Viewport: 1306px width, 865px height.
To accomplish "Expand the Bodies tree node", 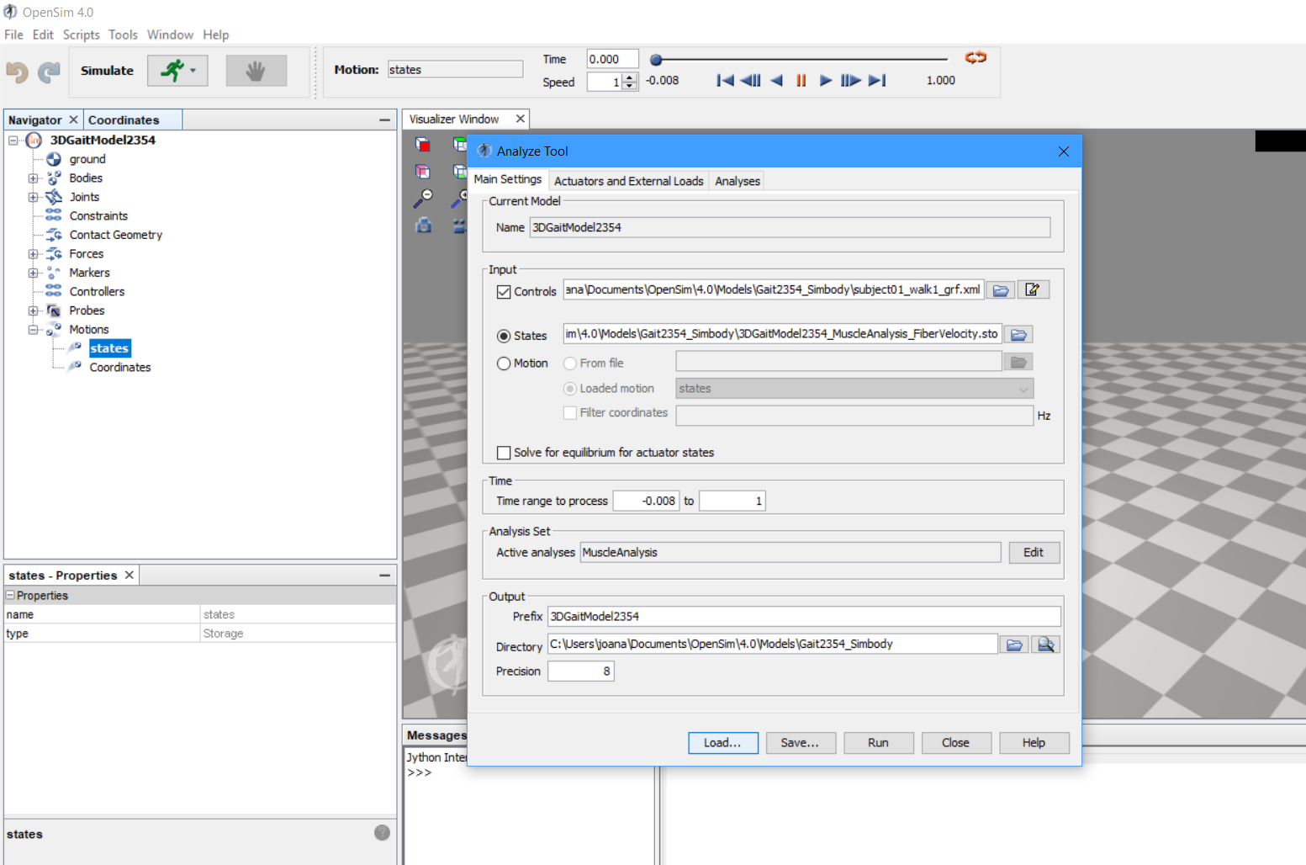I will tap(33, 178).
